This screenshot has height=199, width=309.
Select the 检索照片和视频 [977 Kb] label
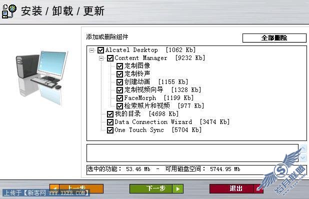(164, 106)
